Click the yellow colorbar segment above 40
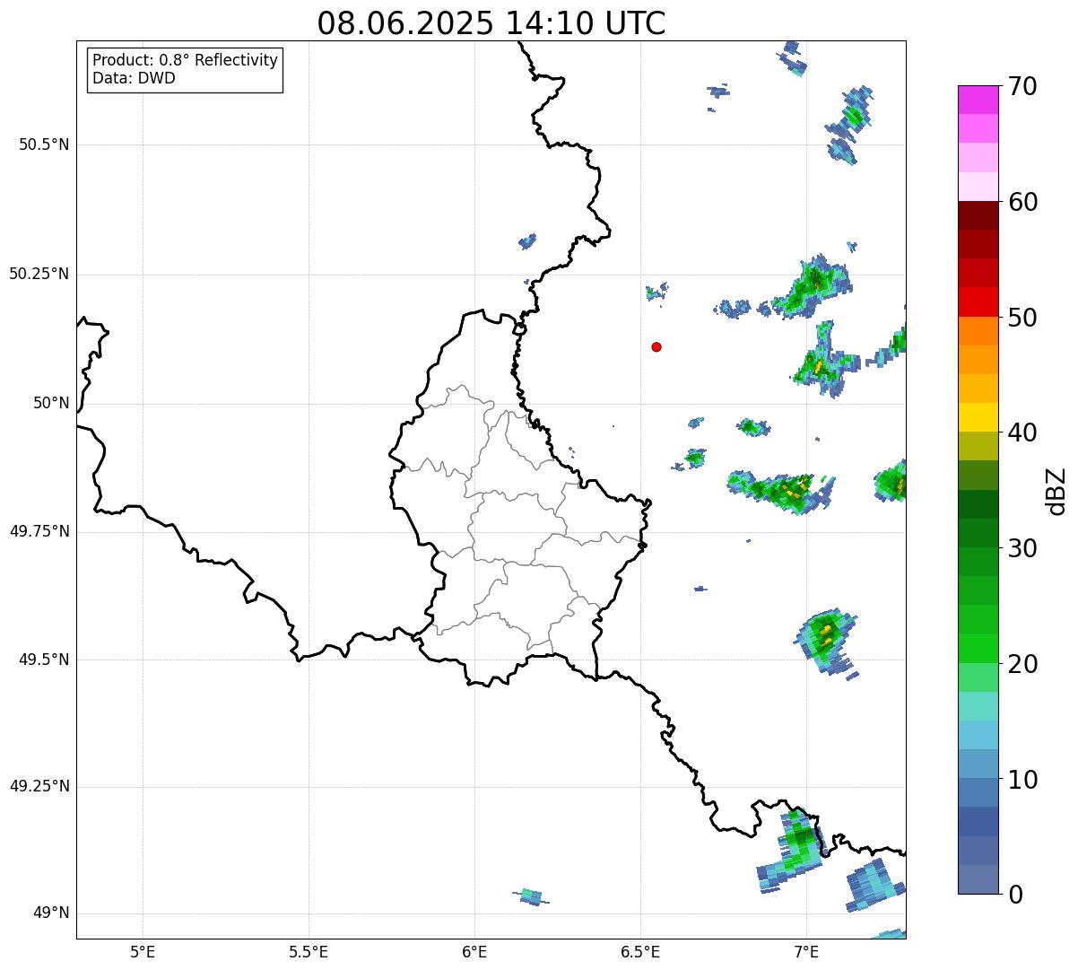 coord(978,417)
